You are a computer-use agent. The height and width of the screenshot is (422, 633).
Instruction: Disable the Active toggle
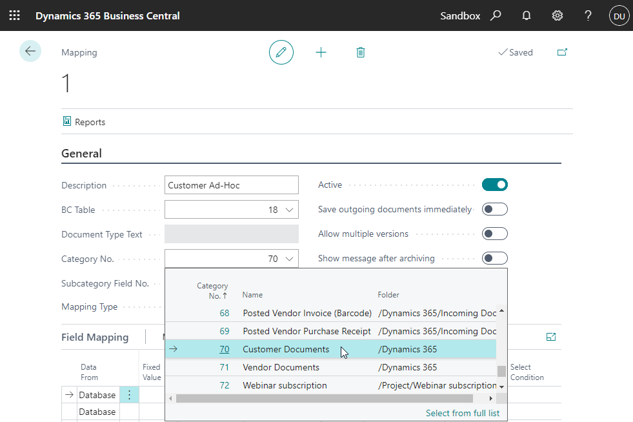tap(495, 185)
